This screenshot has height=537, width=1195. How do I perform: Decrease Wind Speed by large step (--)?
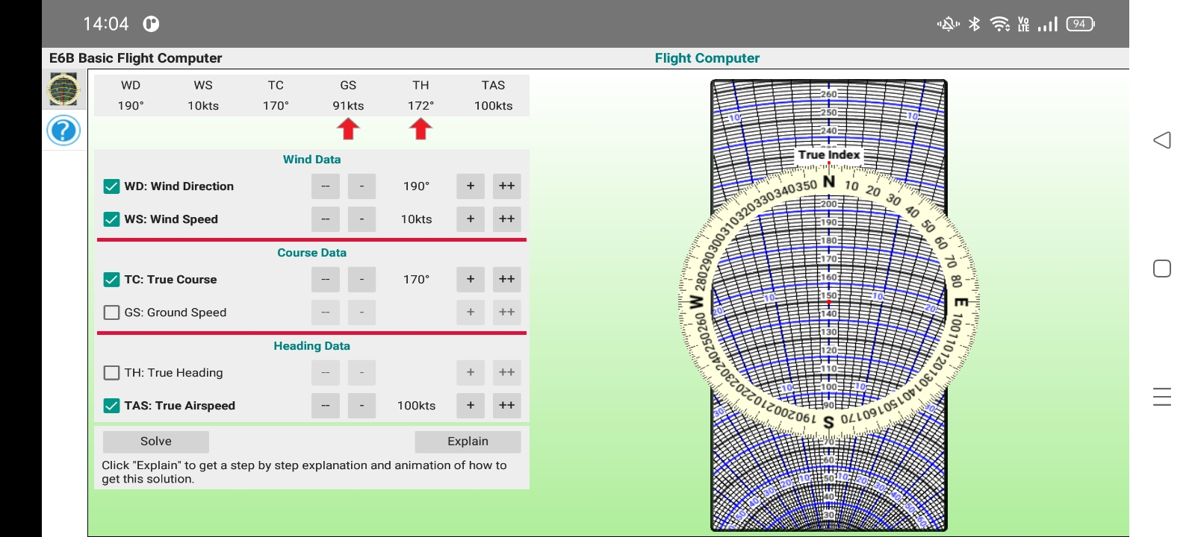326,219
